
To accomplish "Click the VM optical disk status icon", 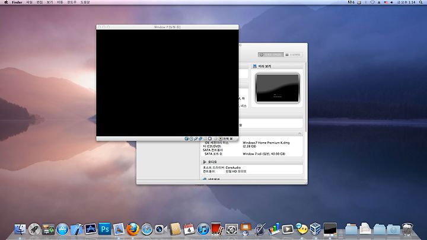I will pyautogui.click(x=191, y=139).
